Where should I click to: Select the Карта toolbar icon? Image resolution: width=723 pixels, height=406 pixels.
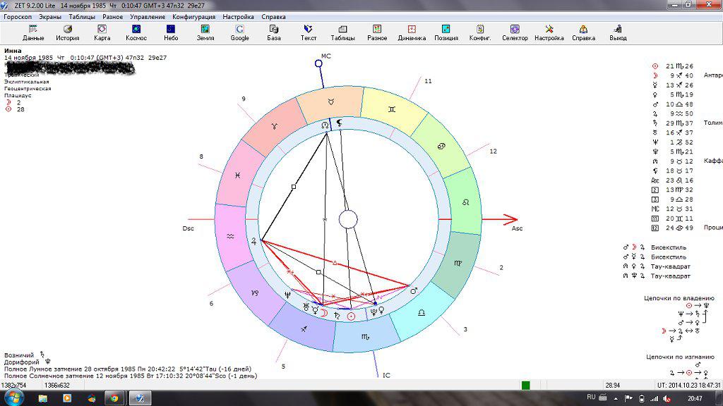(102, 33)
